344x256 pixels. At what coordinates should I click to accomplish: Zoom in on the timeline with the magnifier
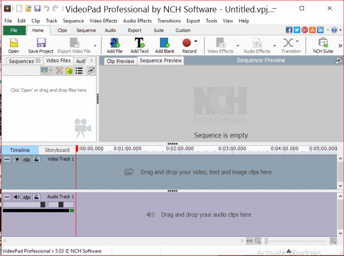click(x=333, y=241)
